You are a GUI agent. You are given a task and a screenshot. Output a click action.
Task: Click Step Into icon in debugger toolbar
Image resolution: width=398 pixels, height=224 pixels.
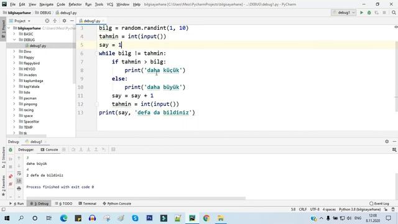click(x=81, y=149)
